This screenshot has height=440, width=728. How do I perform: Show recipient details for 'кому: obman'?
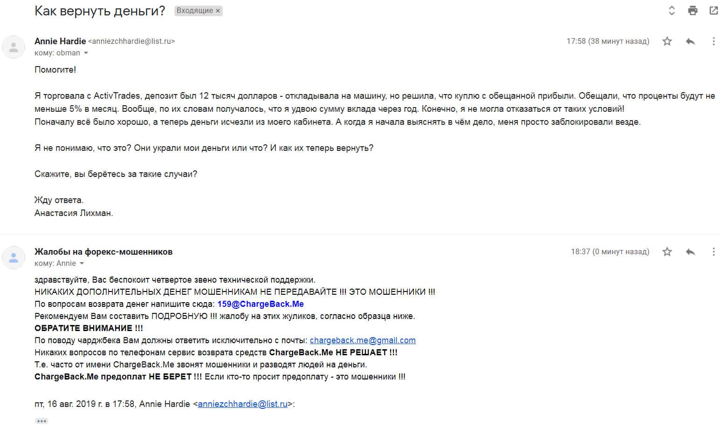coord(86,53)
